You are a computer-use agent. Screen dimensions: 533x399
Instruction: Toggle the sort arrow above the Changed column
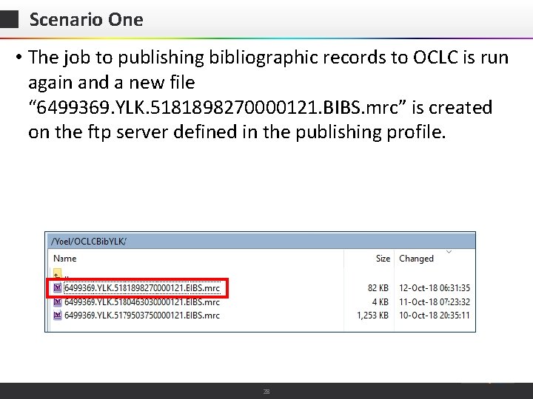tap(449, 252)
